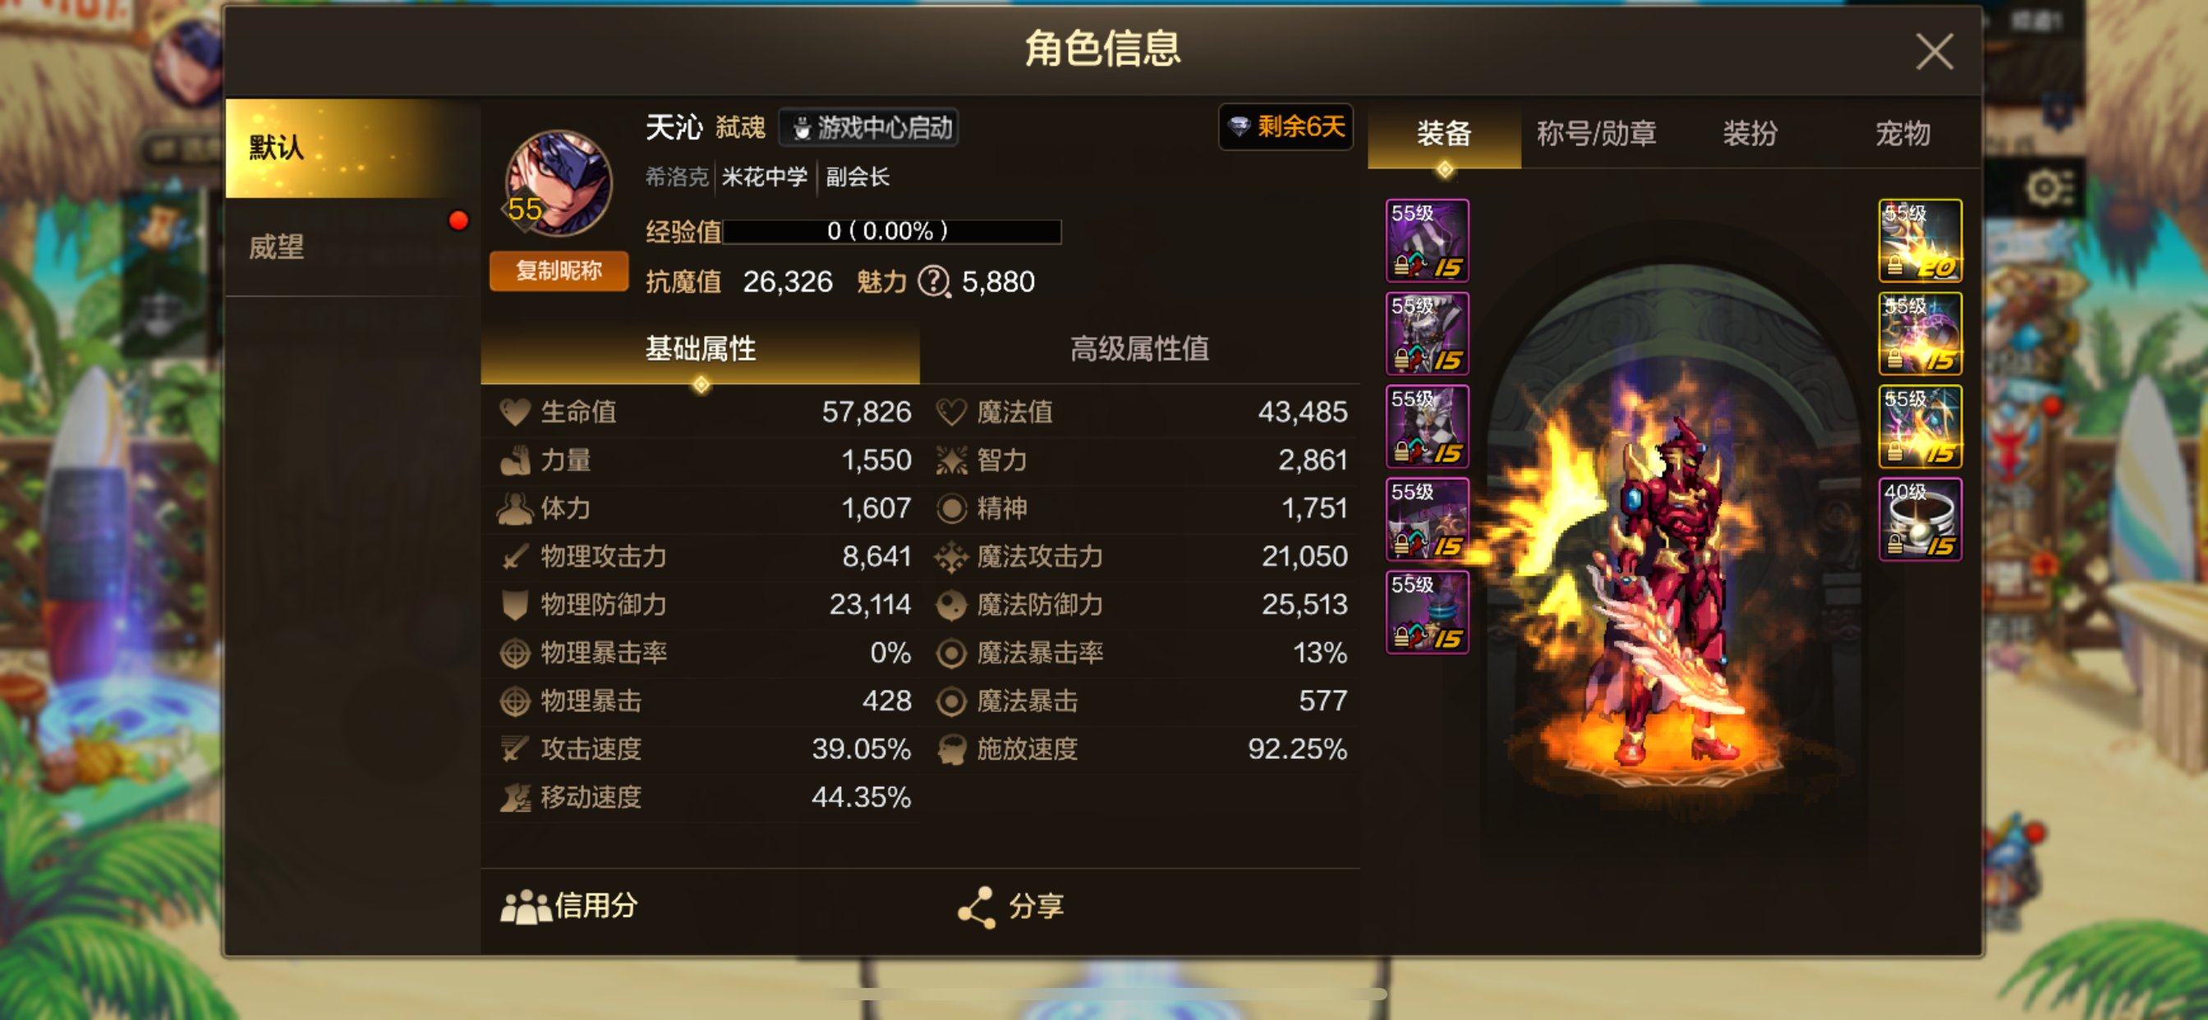Open the level 40 ring equipment slot

pos(1920,519)
